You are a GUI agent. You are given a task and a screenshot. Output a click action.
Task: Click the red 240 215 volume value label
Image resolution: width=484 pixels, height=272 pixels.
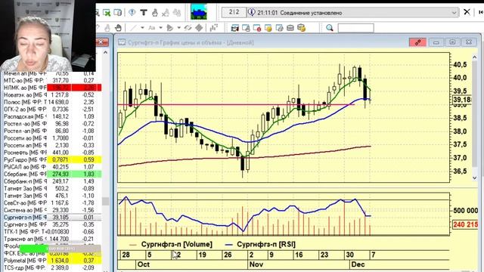pos(465,224)
